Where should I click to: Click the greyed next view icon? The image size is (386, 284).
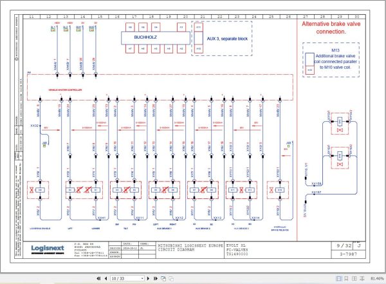coord(171,279)
